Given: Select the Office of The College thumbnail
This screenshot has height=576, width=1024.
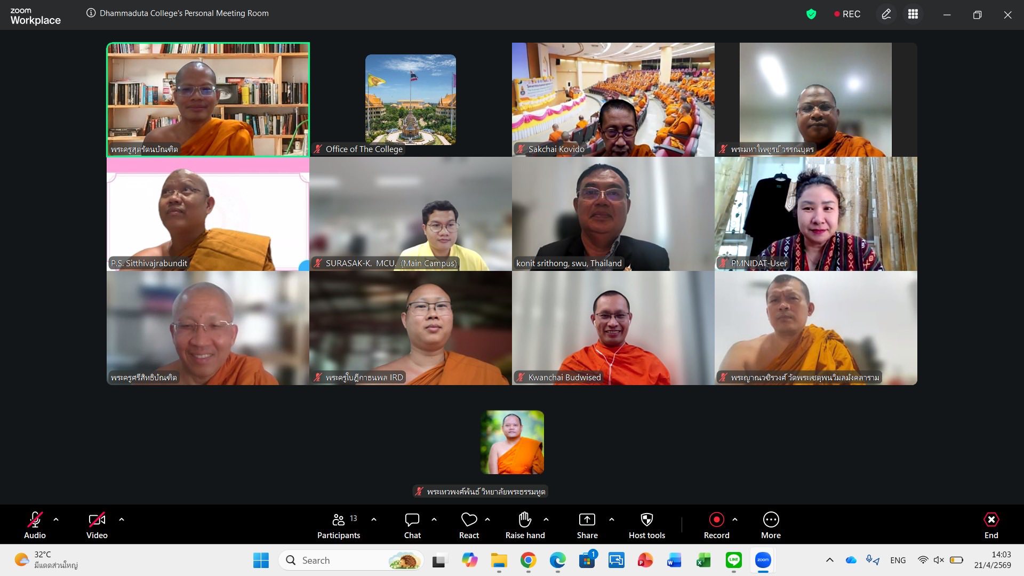Looking at the screenshot, I should (x=410, y=100).
